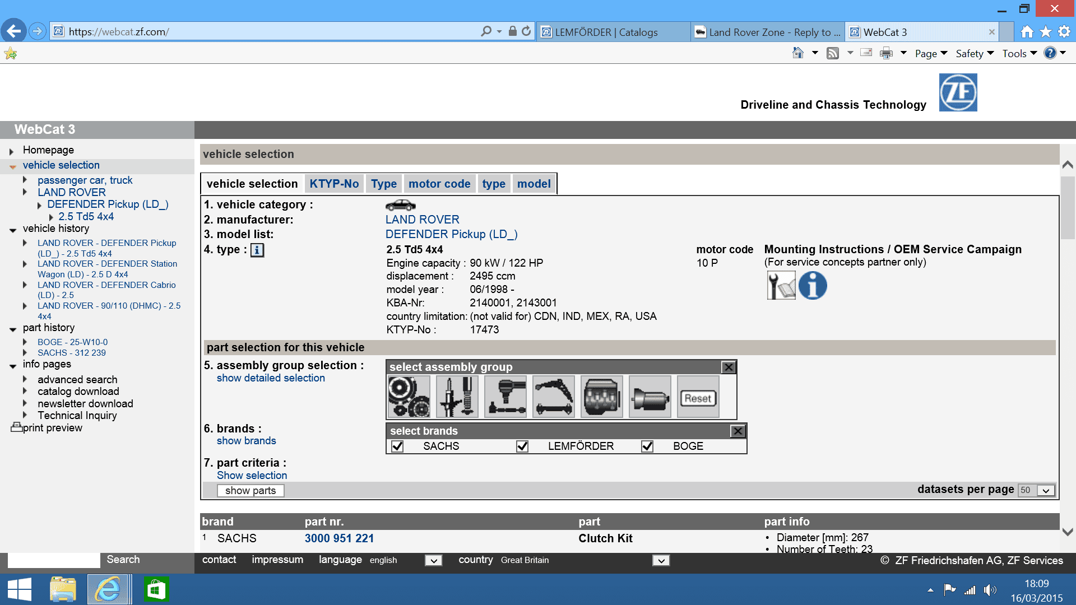Click the left panel Search button
The height and width of the screenshot is (605, 1076).
123,560
